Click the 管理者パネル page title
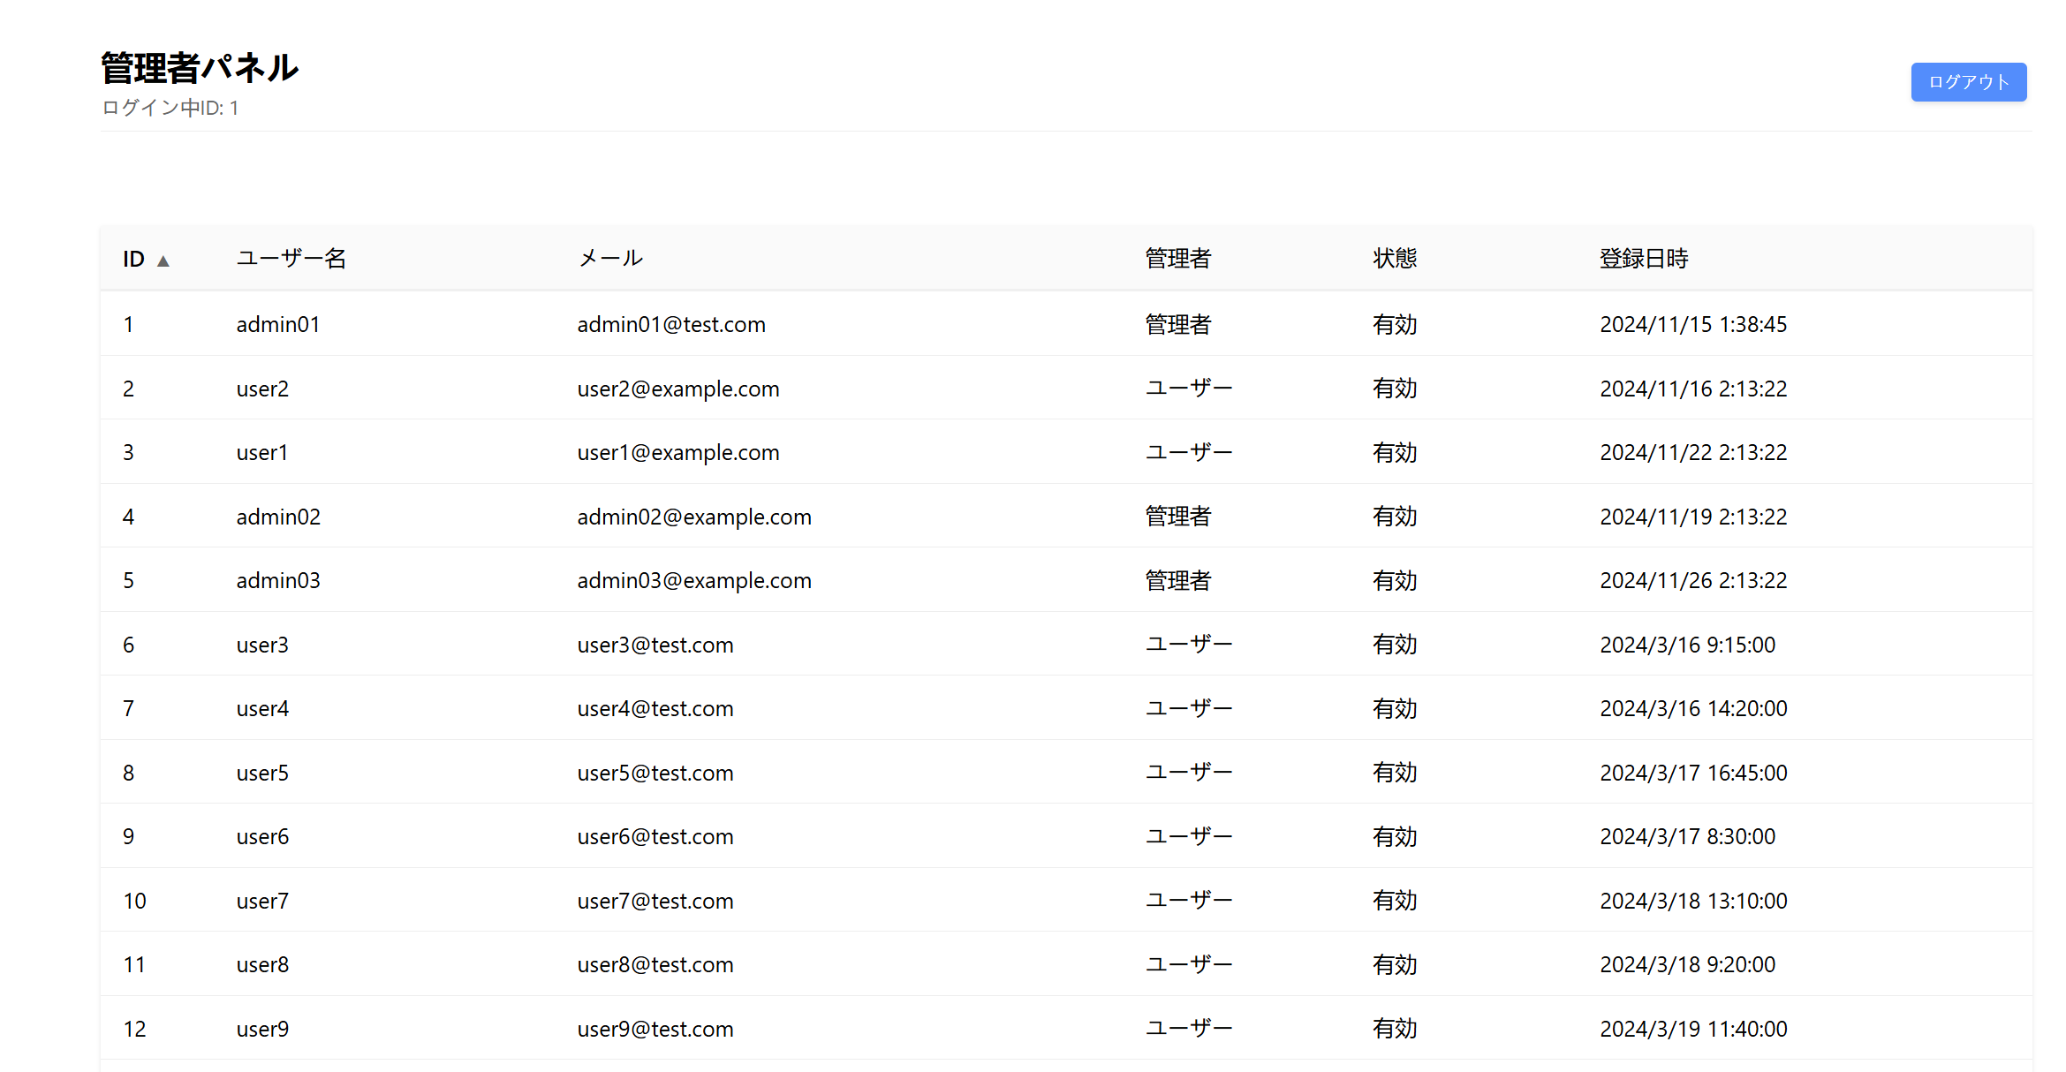Viewport: 2066px width, 1072px height. [x=200, y=68]
